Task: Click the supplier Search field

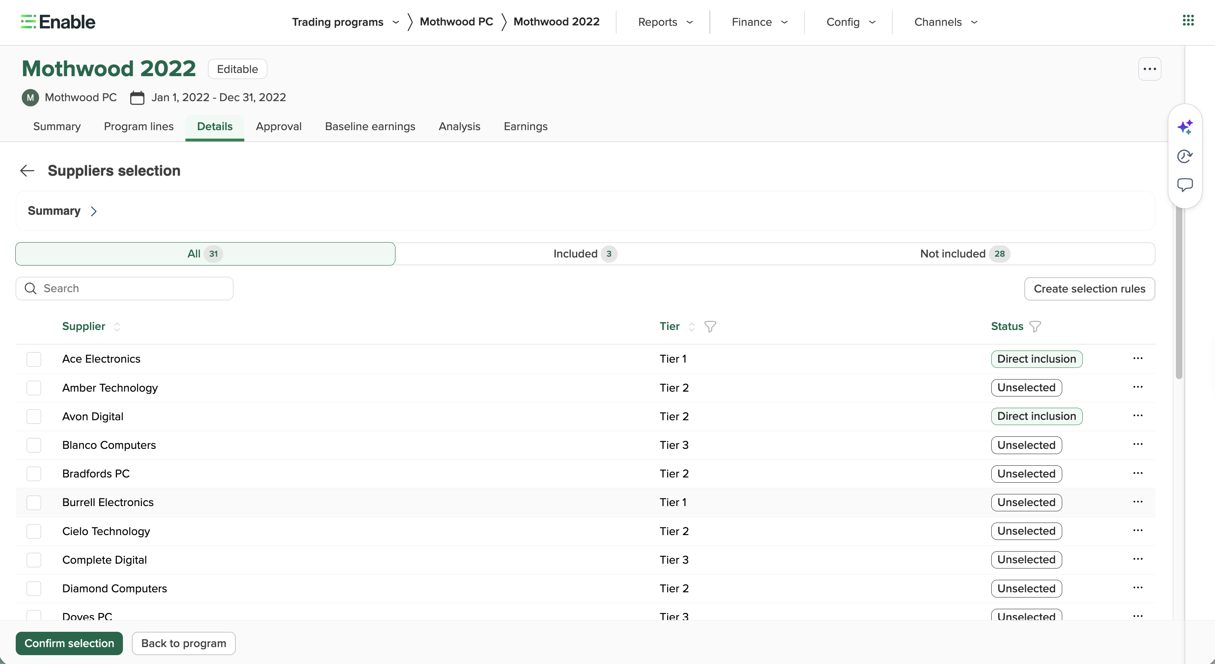Action: [x=125, y=288]
